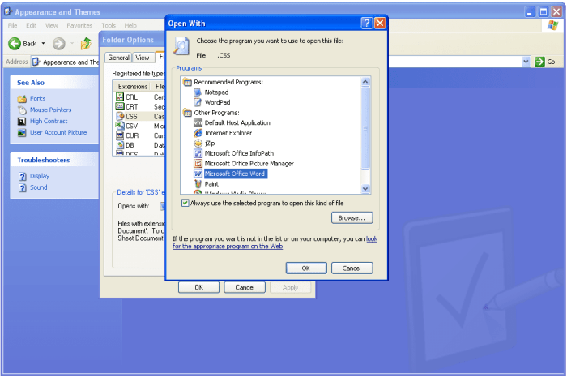Click Cancel in Folder Options dialog
This screenshot has width=567, height=378.
245,287
